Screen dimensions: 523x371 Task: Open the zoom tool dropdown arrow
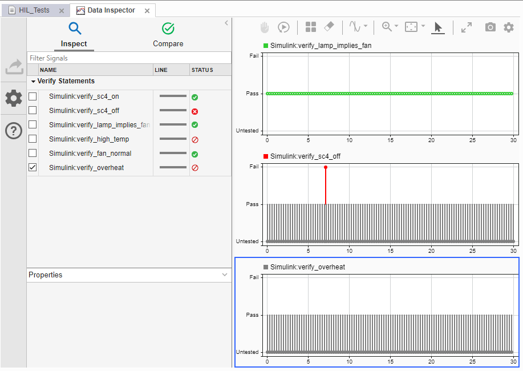pos(396,26)
